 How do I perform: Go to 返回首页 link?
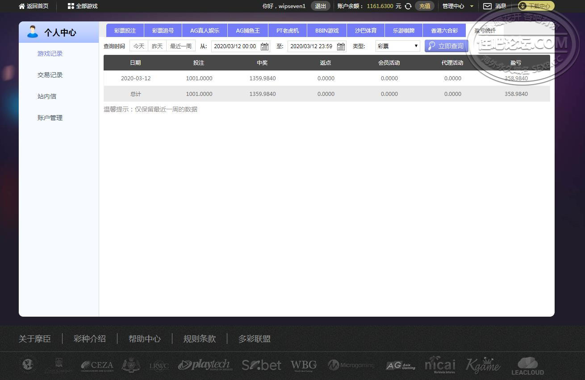pos(38,6)
